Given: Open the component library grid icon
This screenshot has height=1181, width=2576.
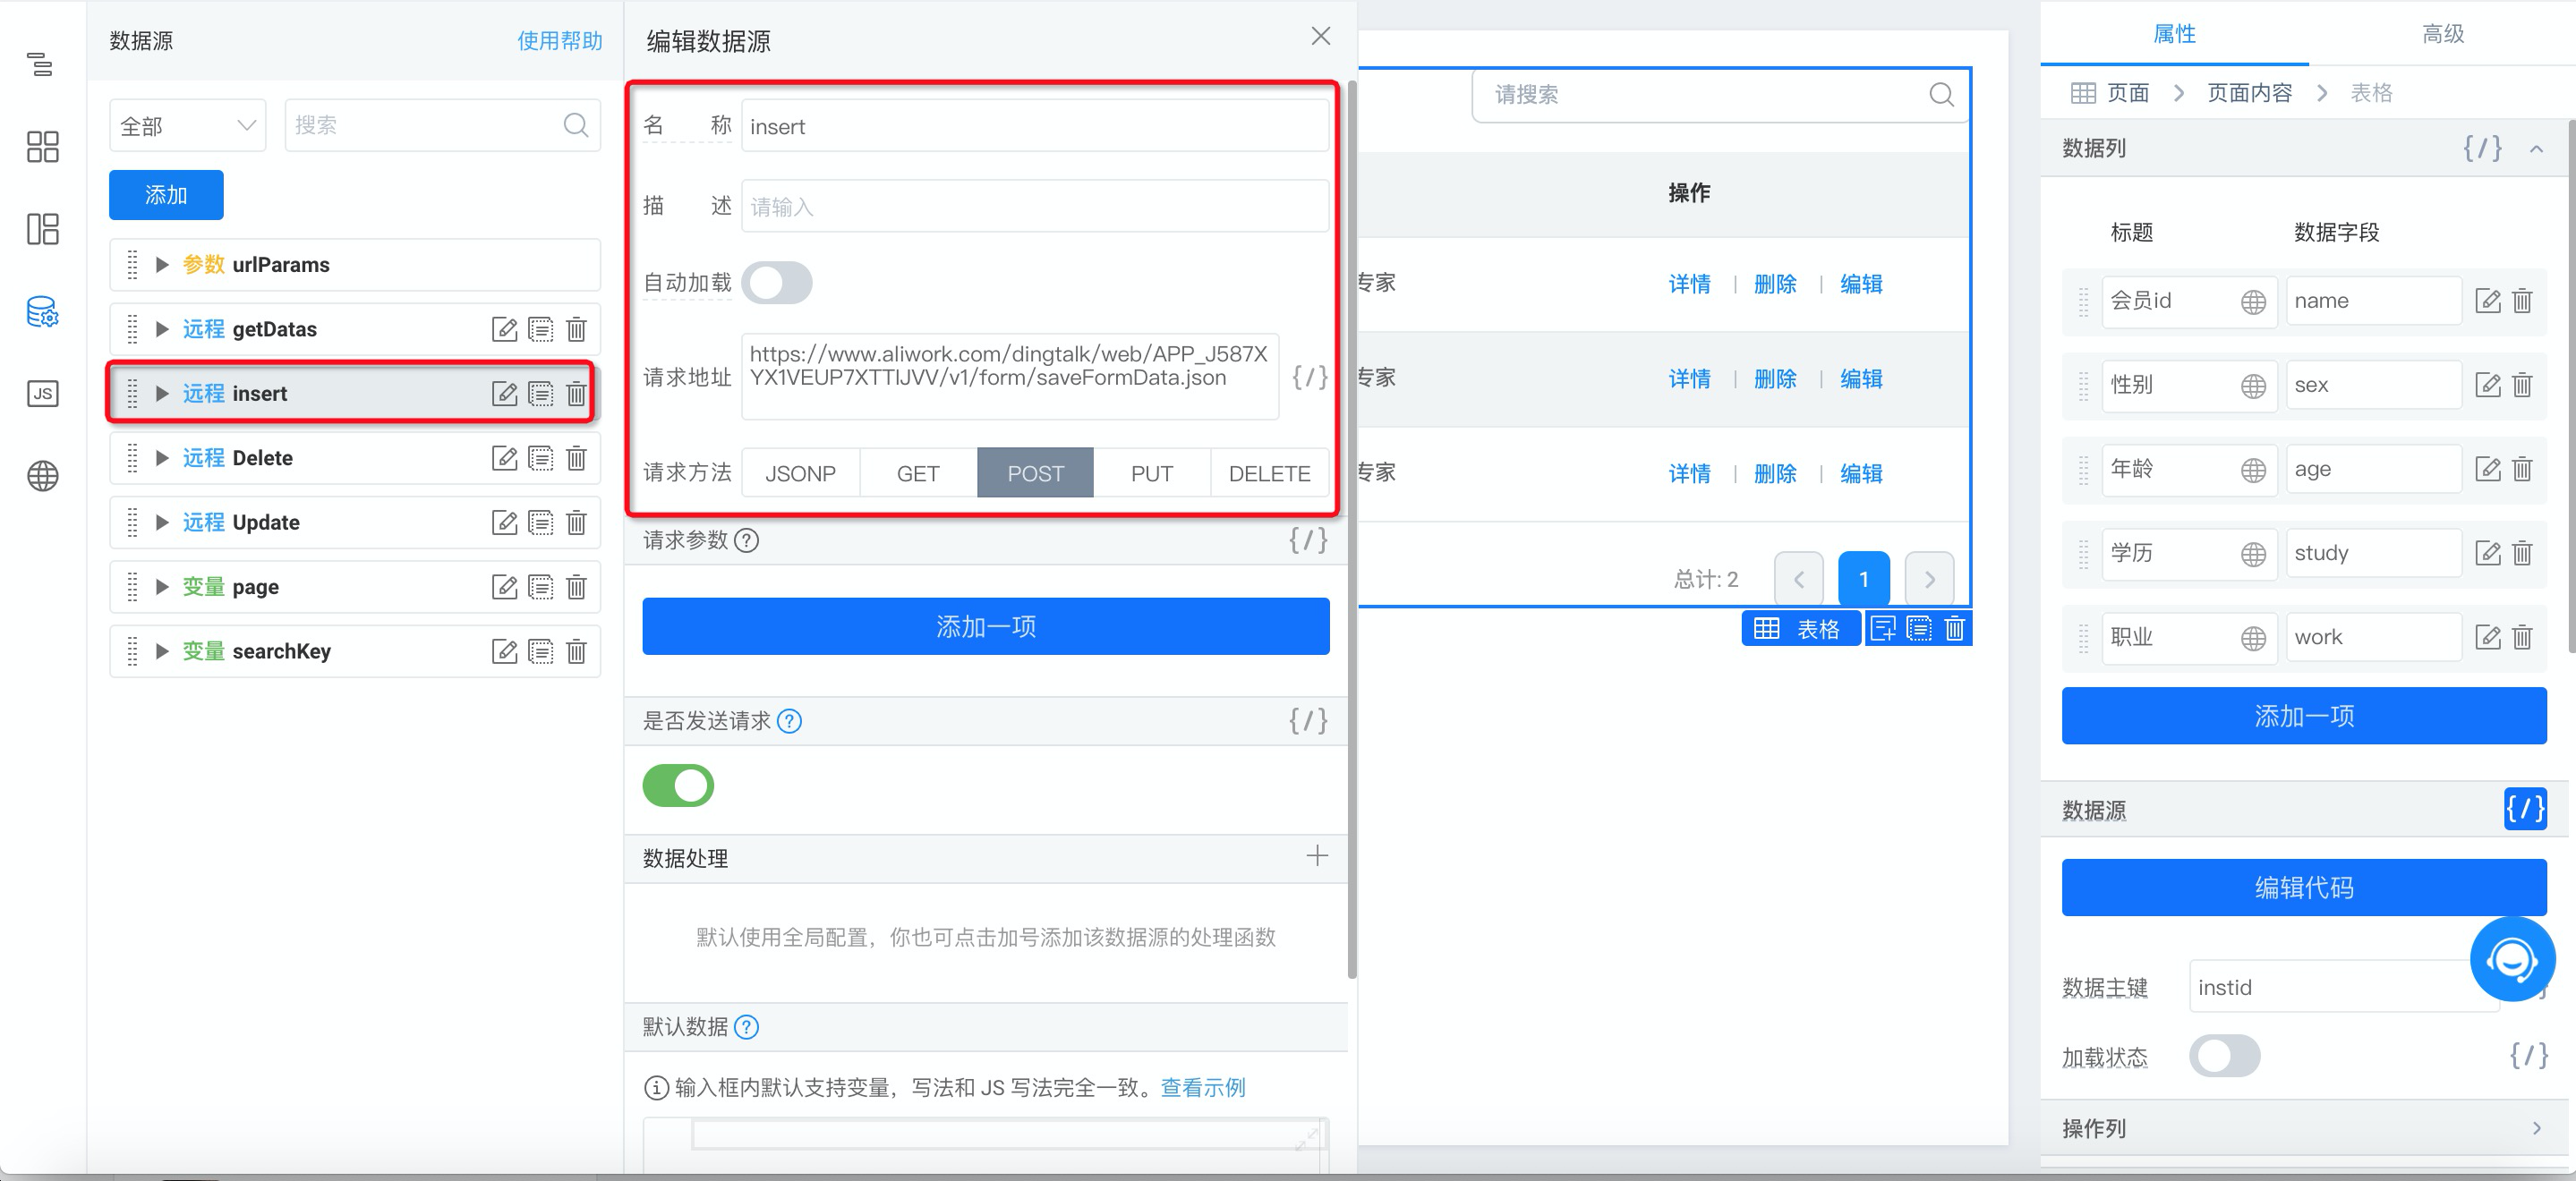Looking at the screenshot, I should (42, 147).
